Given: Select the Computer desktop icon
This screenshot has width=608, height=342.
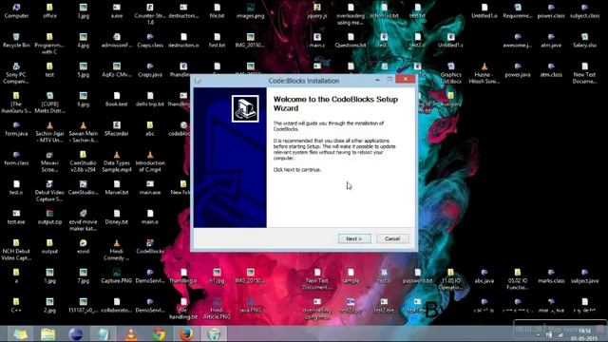Looking at the screenshot, I should click(x=16, y=10).
